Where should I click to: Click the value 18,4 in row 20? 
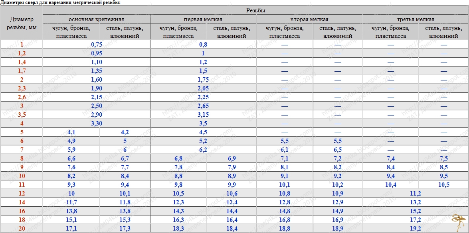click(232, 229)
